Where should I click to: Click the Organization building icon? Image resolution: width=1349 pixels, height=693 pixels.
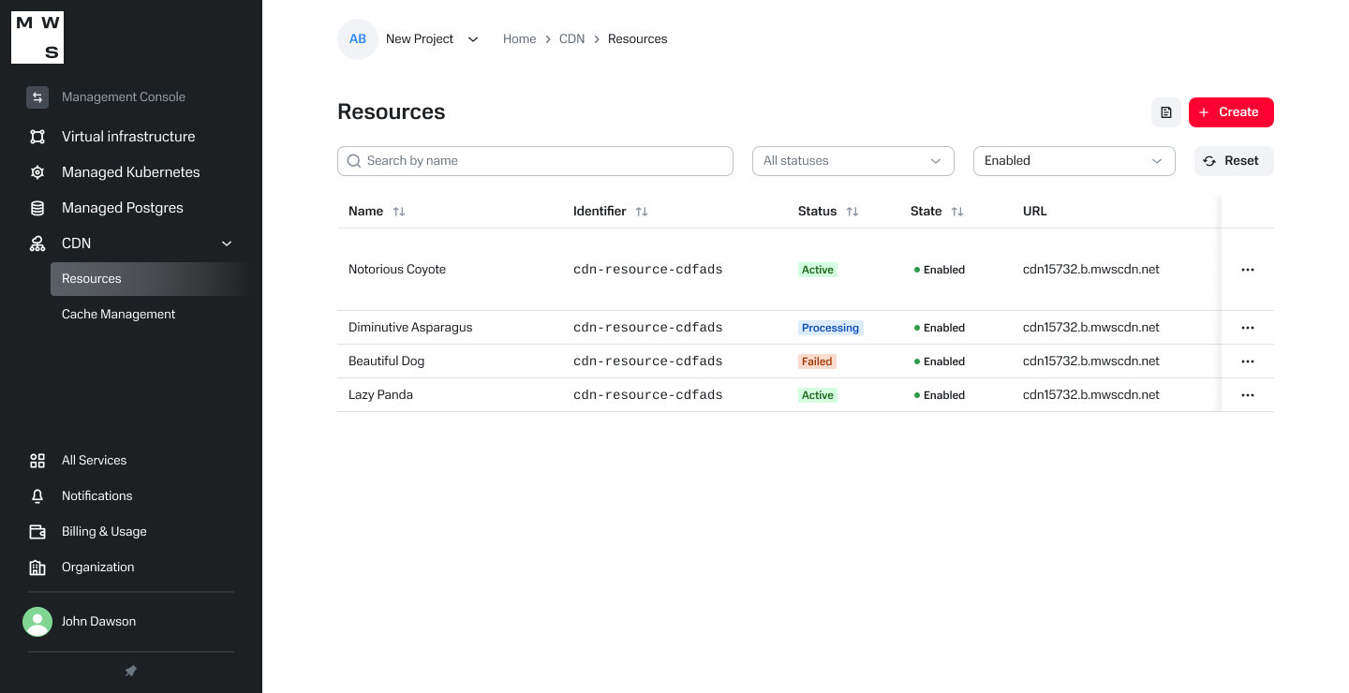pos(37,568)
